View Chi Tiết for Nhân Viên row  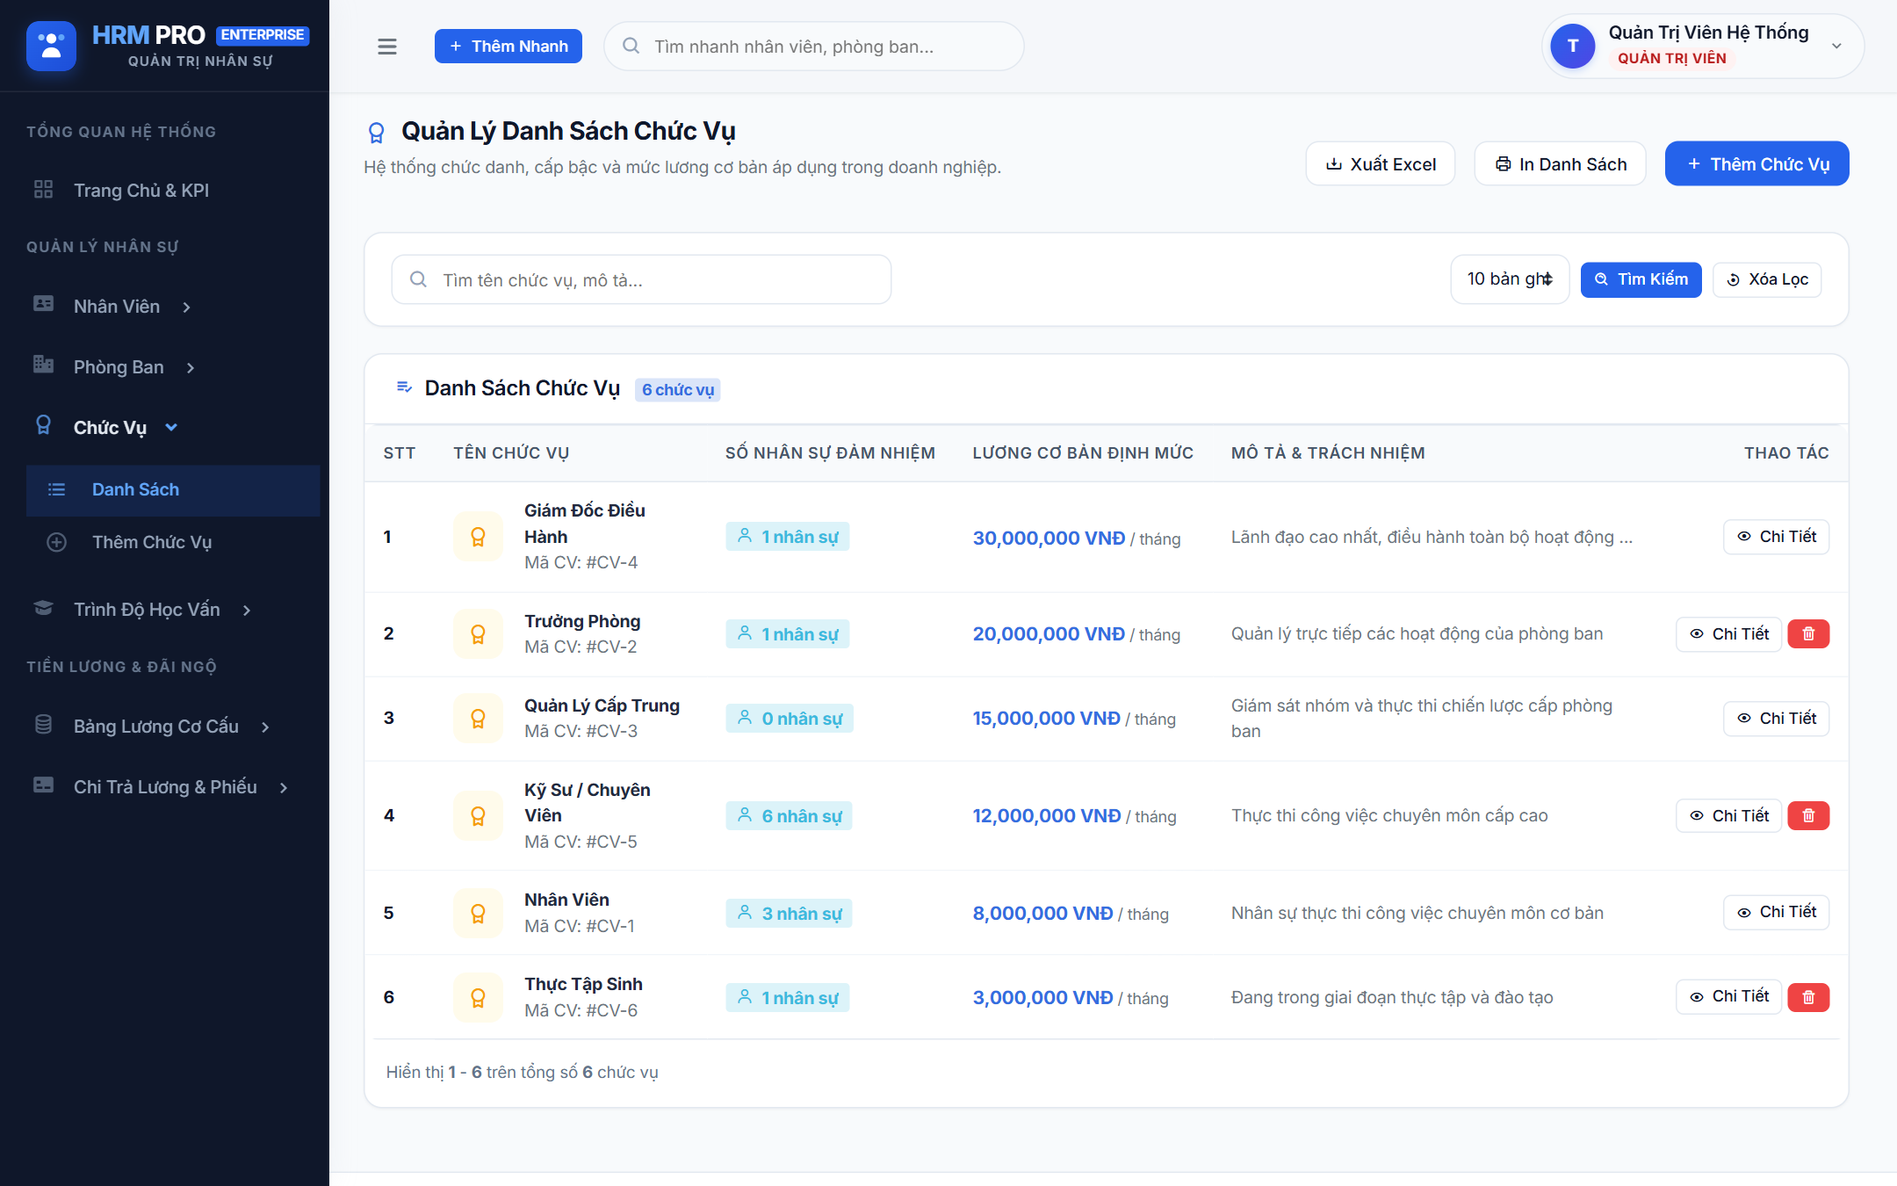[x=1777, y=913]
